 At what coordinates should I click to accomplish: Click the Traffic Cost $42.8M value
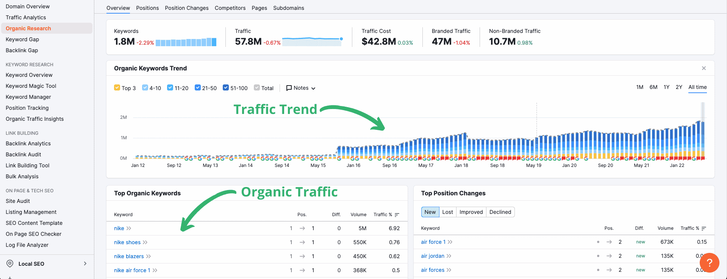(x=379, y=42)
